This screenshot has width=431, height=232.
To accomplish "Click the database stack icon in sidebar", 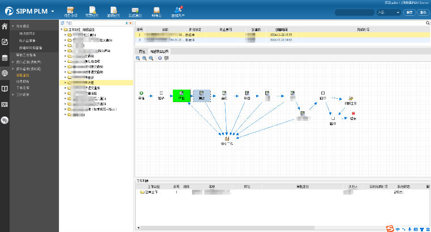I will tap(5, 58).
